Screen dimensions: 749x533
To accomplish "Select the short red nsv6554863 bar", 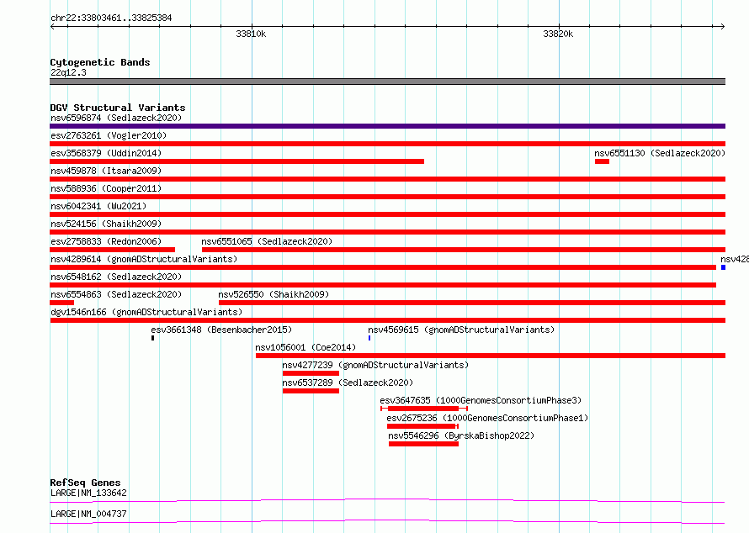I will (x=61, y=303).
